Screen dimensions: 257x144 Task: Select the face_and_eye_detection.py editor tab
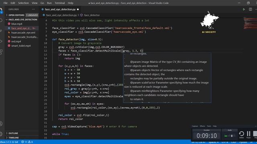[x=60, y=9]
